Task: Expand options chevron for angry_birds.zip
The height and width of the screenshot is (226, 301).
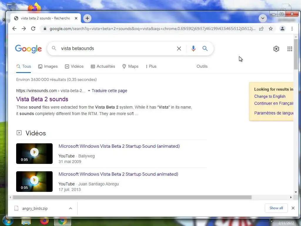Action: point(71,208)
